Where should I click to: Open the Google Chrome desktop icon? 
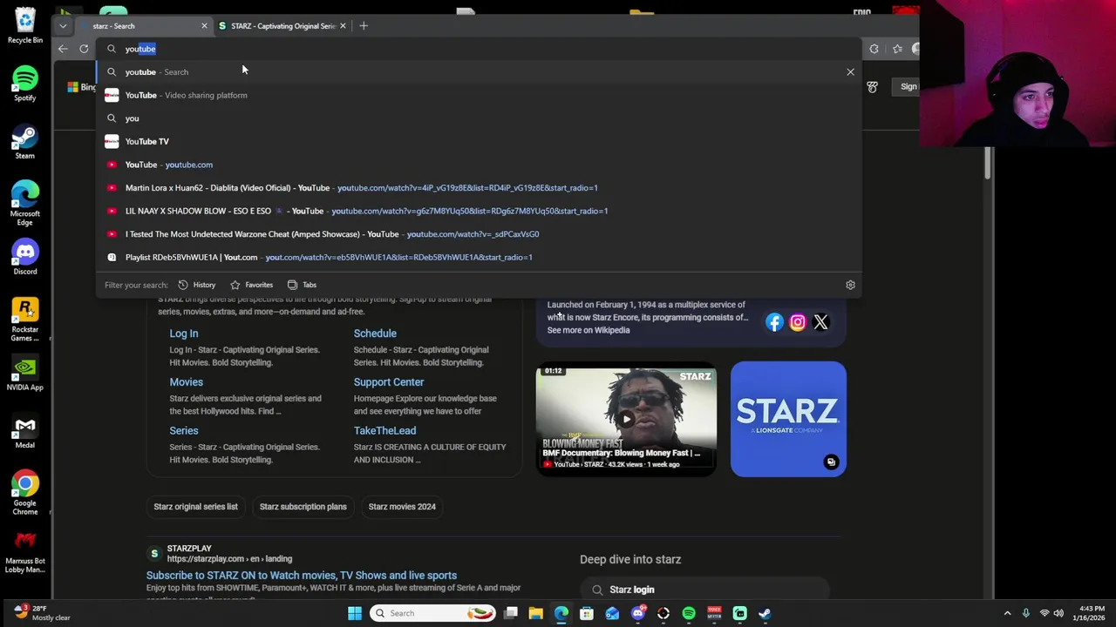pyautogui.click(x=25, y=494)
